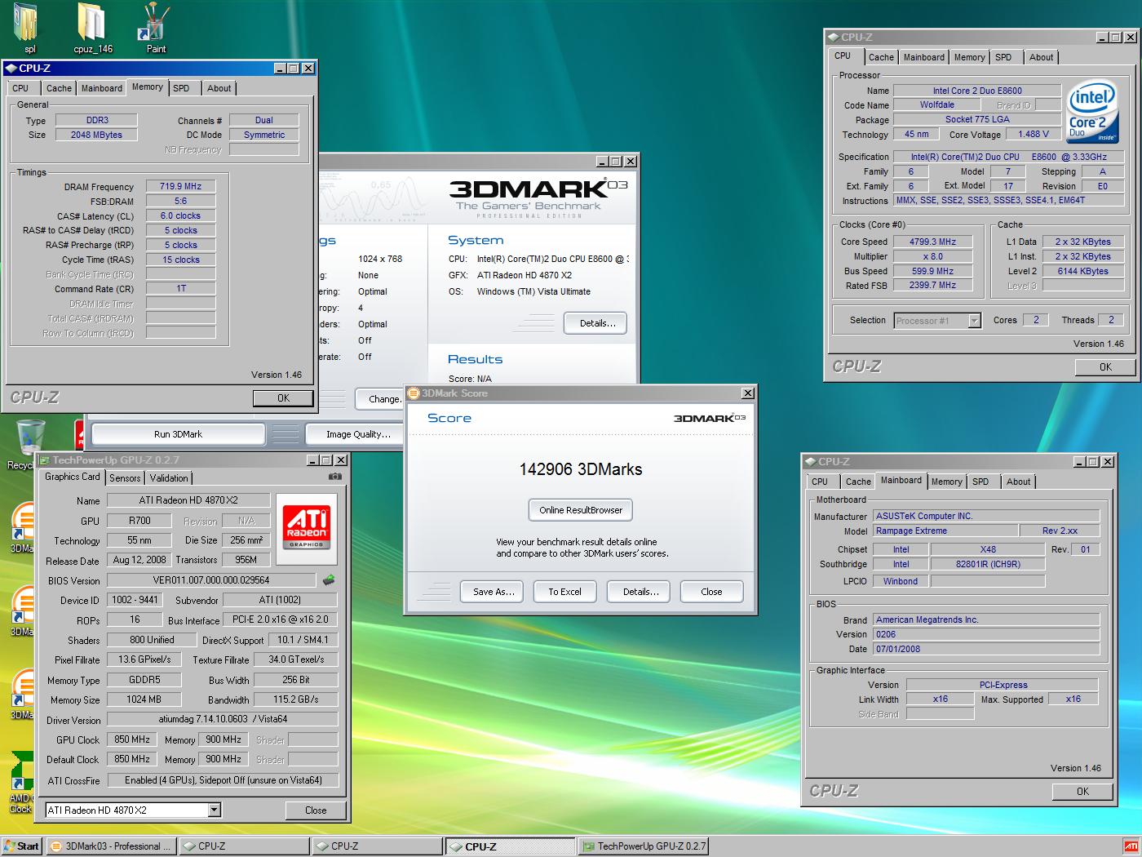The height and width of the screenshot is (857, 1142).
Task: Click the Intel Core 2 Duo E8600 name field
Action: coord(977,91)
